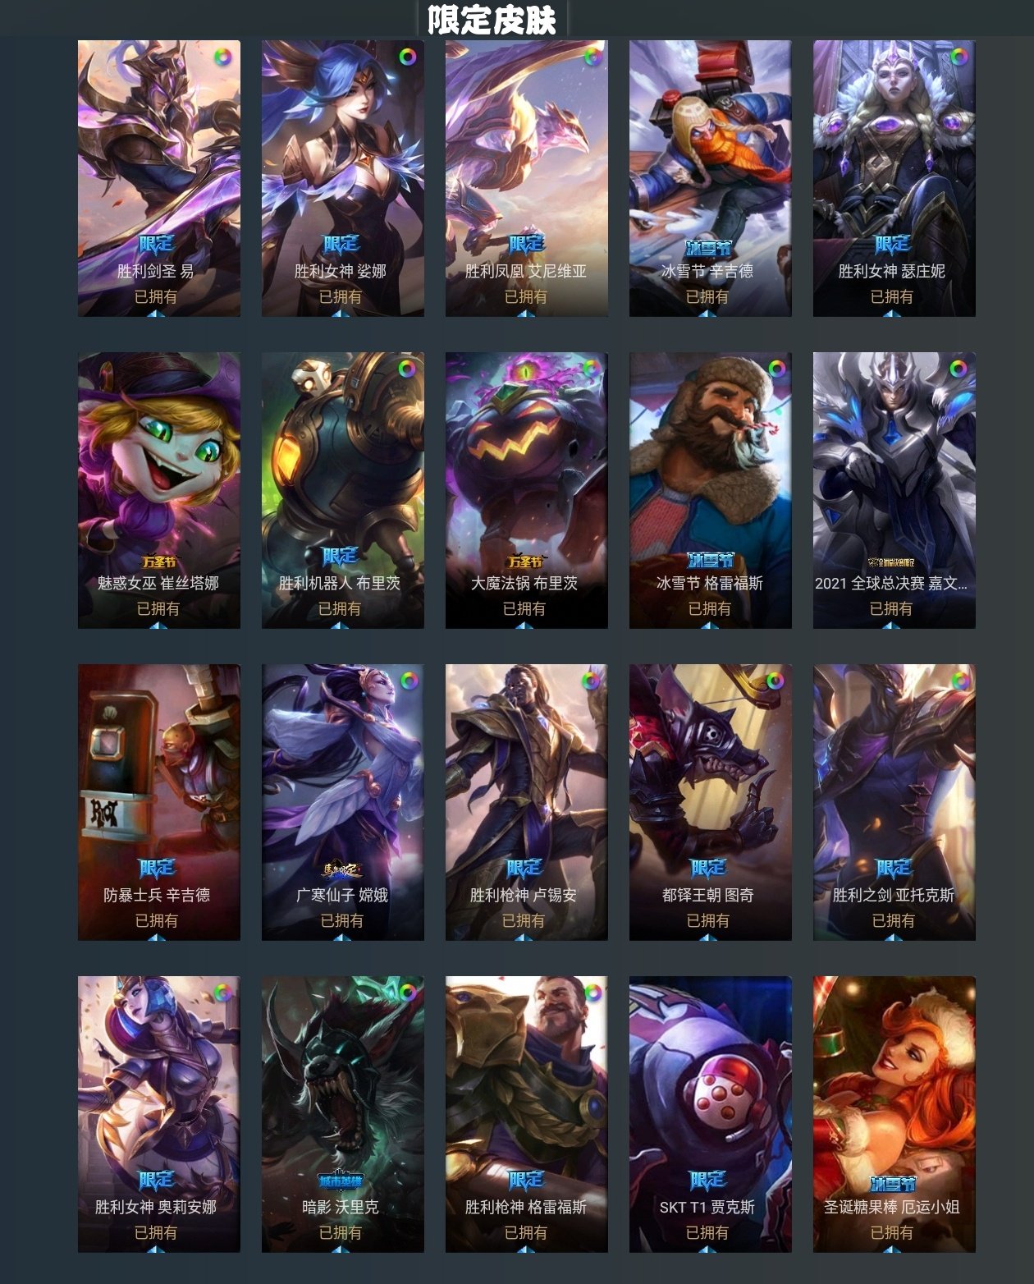Viewport: 1034px width, 1284px height.
Task: Click chroma wheel on 广寒仙子 嫦娥 card
Action: pyautogui.click(x=409, y=681)
